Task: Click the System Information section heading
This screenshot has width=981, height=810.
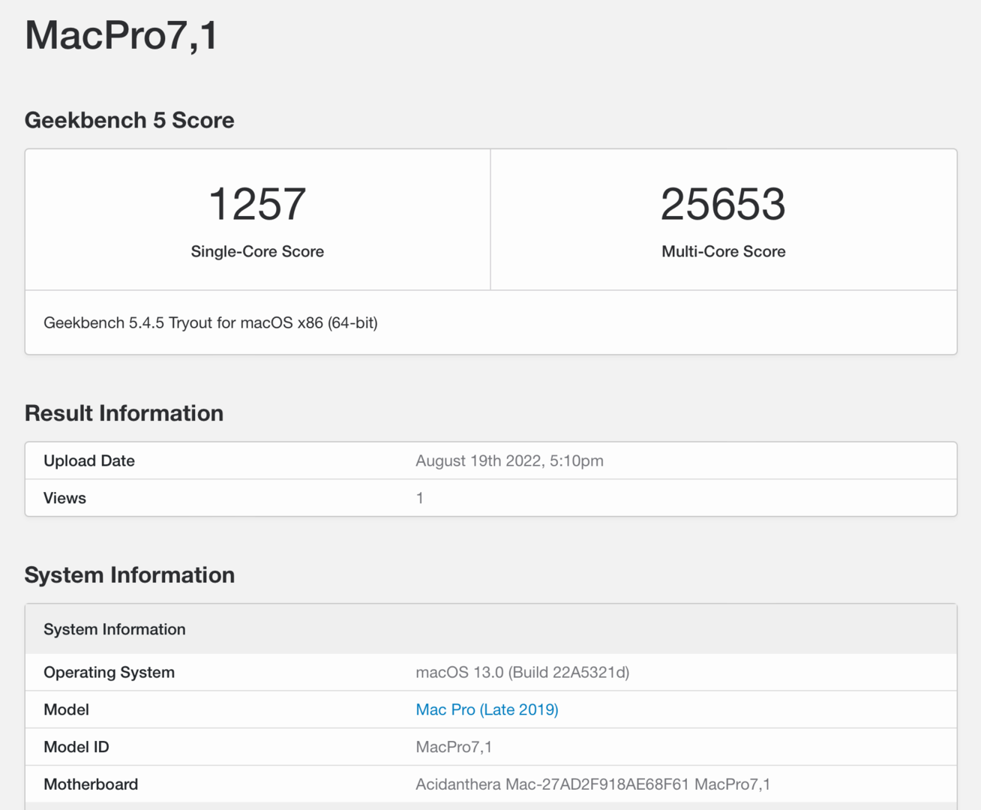Action: 129,575
